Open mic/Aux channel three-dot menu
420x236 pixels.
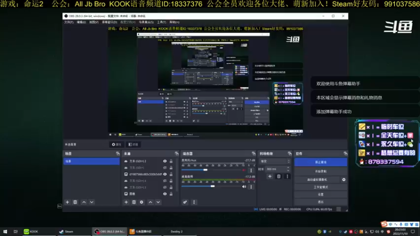click(x=251, y=170)
